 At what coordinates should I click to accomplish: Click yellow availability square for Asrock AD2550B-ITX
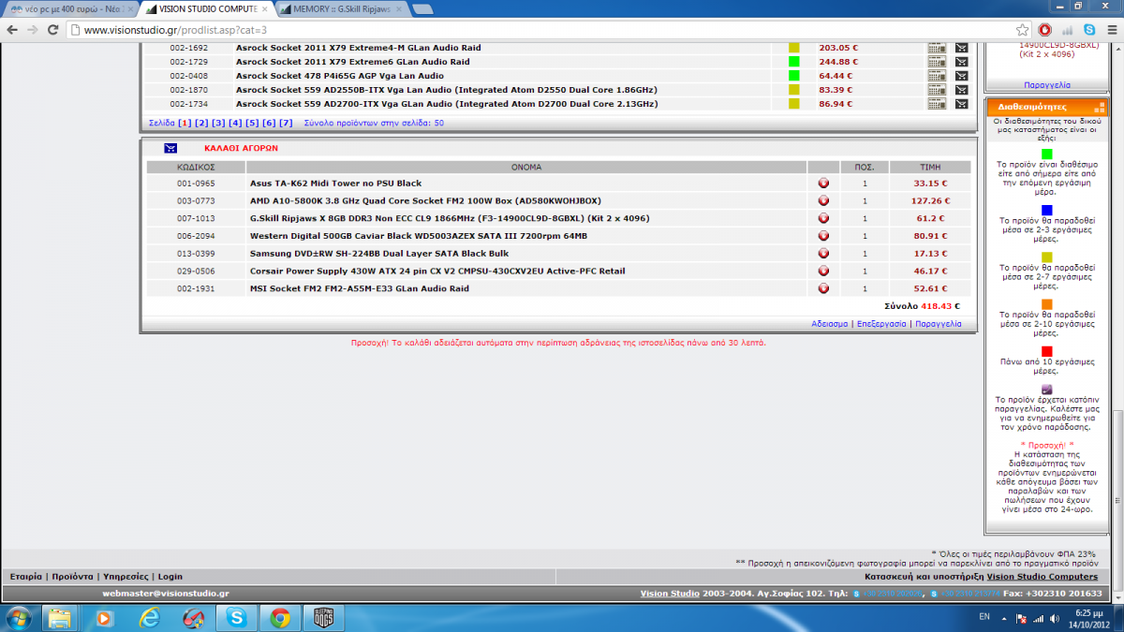(793, 90)
